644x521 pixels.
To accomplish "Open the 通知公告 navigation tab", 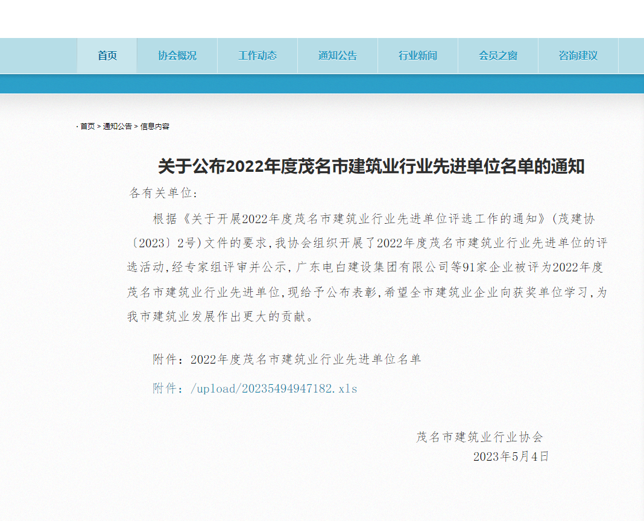I will pos(338,55).
